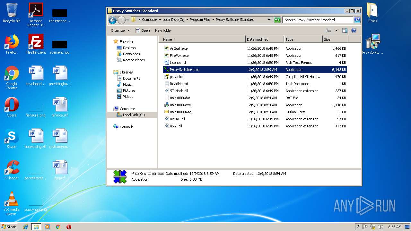411x231 pixels.
Task: Select Desktop under Favorites
Action: (129, 48)
